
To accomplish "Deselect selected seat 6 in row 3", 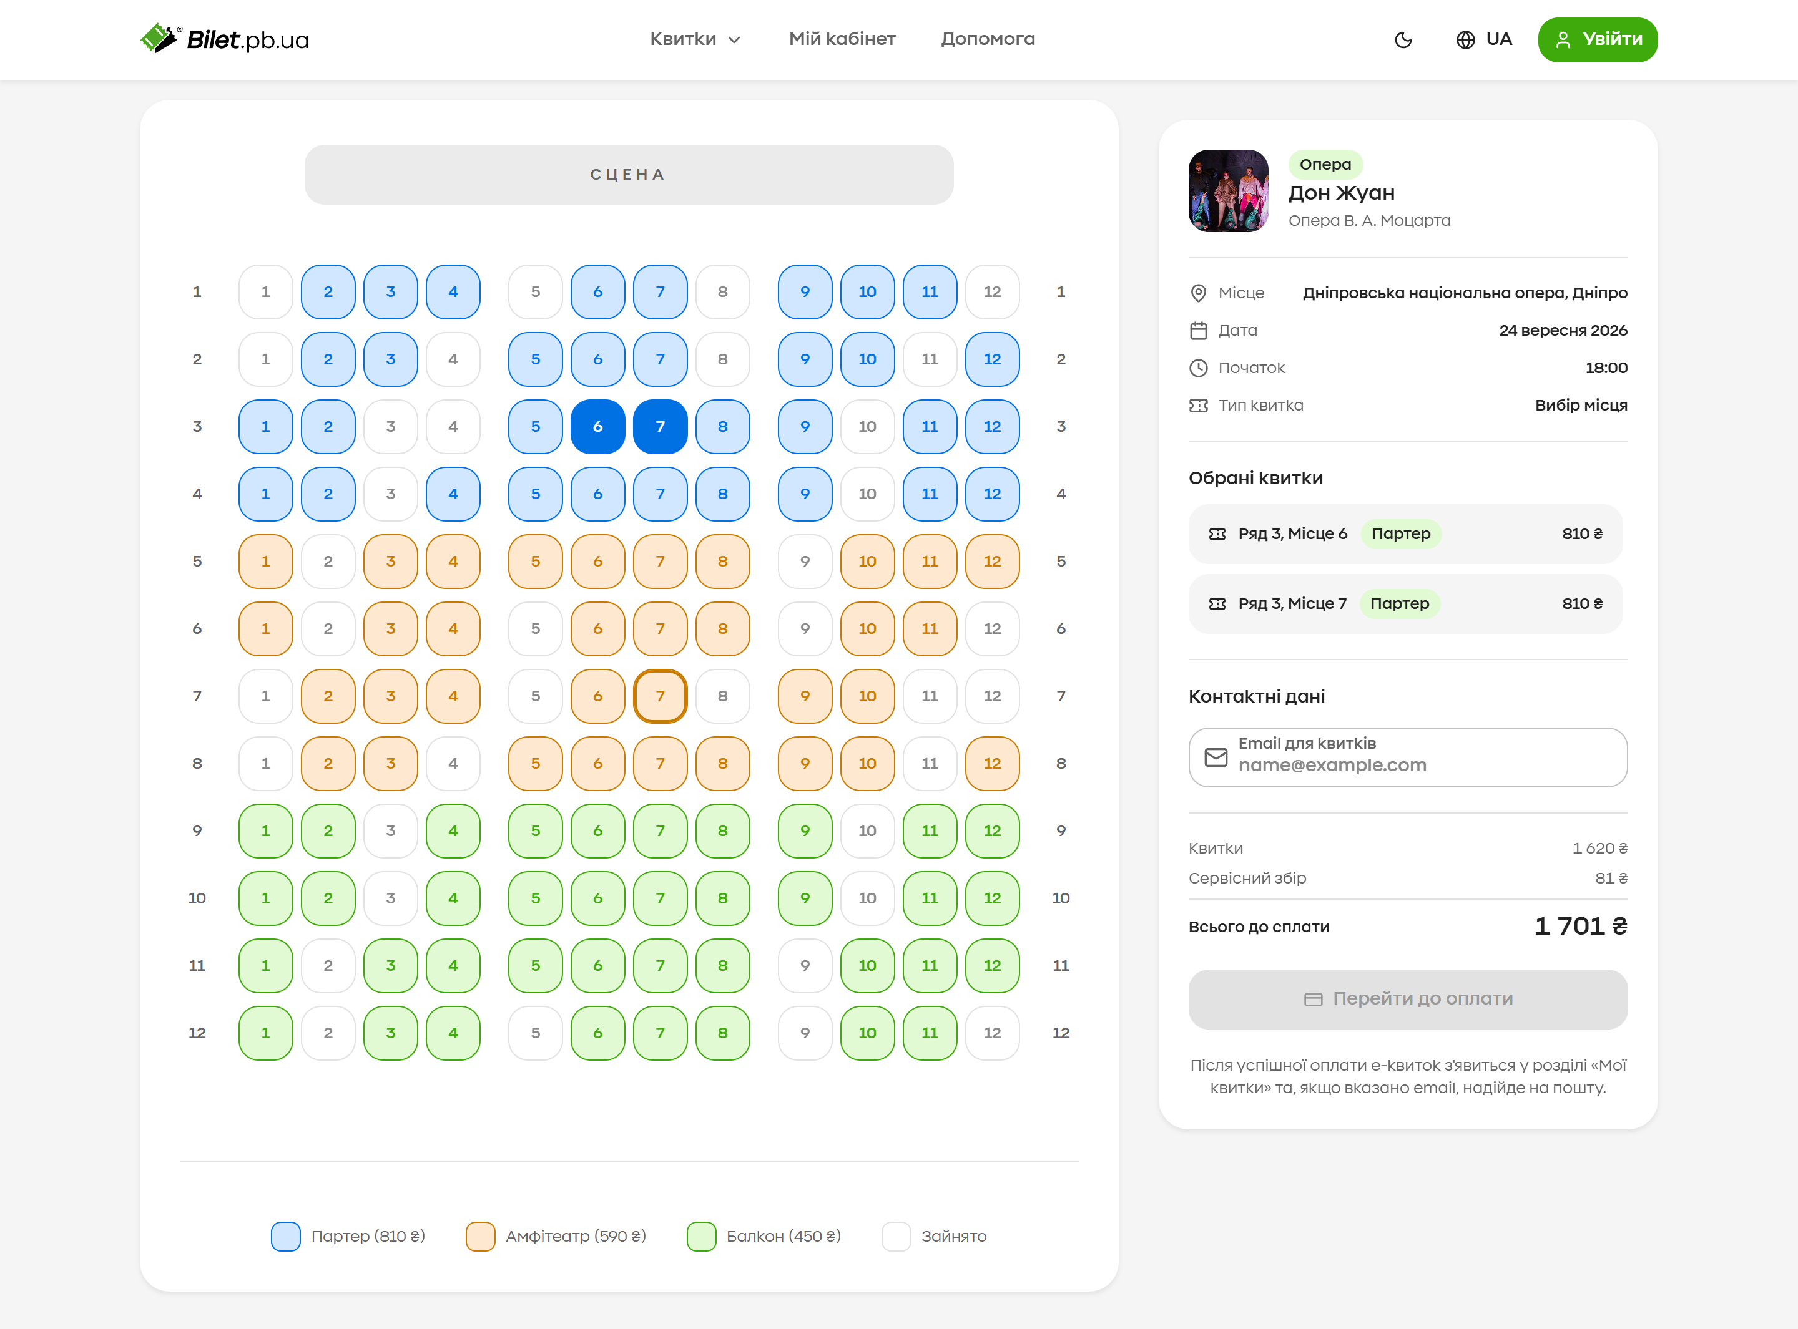I will pyautogui.click(x=598, y=426).
